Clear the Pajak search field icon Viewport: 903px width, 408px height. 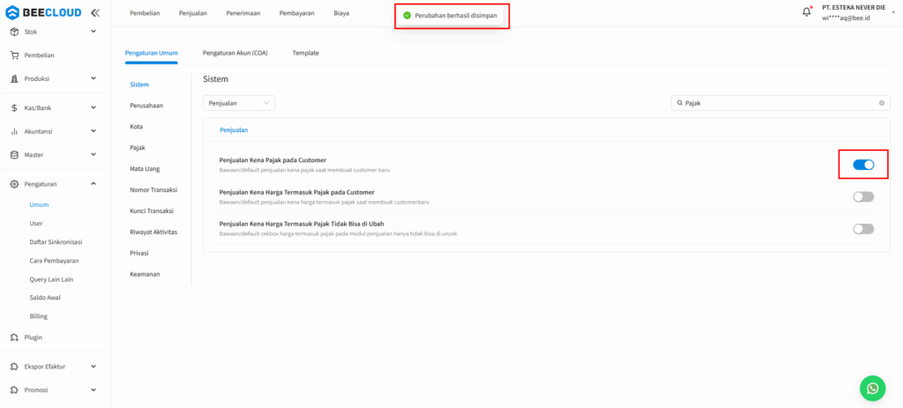pyautogui.click(x=882, y=103)
